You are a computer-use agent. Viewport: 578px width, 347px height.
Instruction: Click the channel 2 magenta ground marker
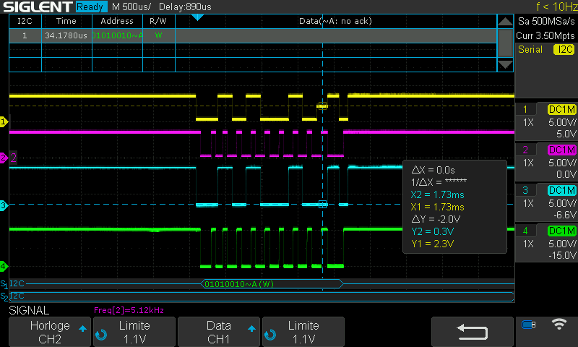pyautogui.click(x=4, y=158)
